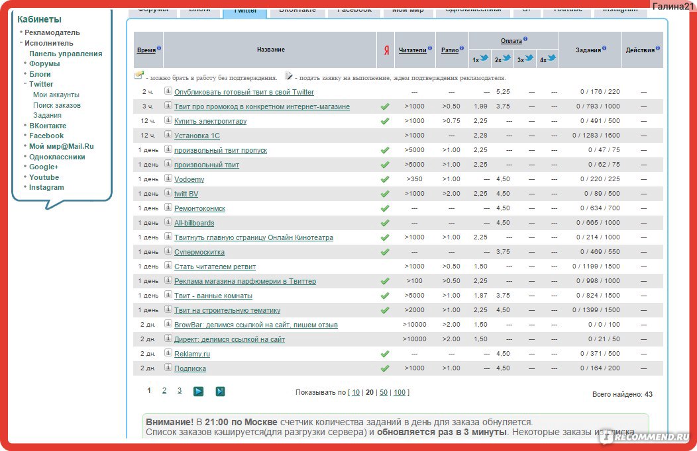This screenshot has height=451, width=697.
Task: Expand "Мой мир@Mail.Ru" section in sidebar
Action: pyautogui.click(x=62, y=146)
